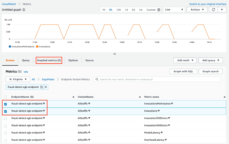
Task: Click Switch to your original interface link
Action: pos(208,4)
